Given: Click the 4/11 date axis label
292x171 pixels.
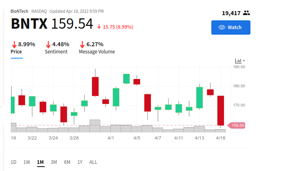Looking at the screenshot, I should 179,138.
